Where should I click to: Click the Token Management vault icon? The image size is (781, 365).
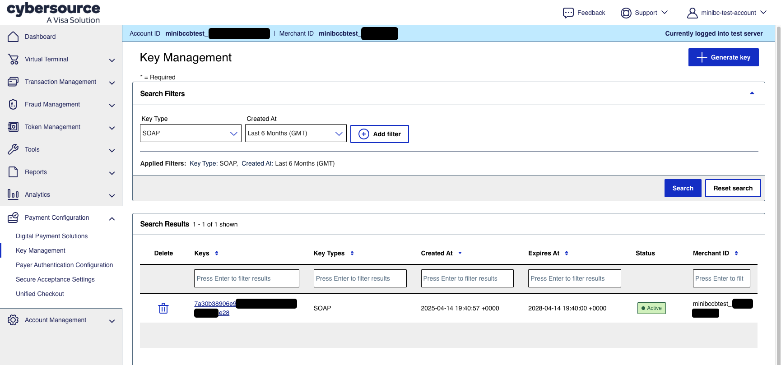pyautogui.click(x=13, y=127)
